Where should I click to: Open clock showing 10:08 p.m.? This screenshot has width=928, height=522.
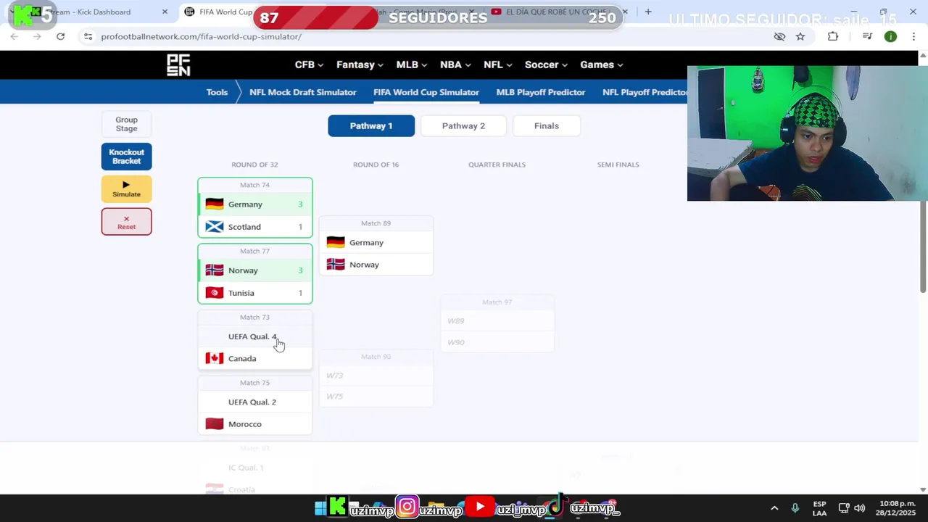(x=897, y=508)
